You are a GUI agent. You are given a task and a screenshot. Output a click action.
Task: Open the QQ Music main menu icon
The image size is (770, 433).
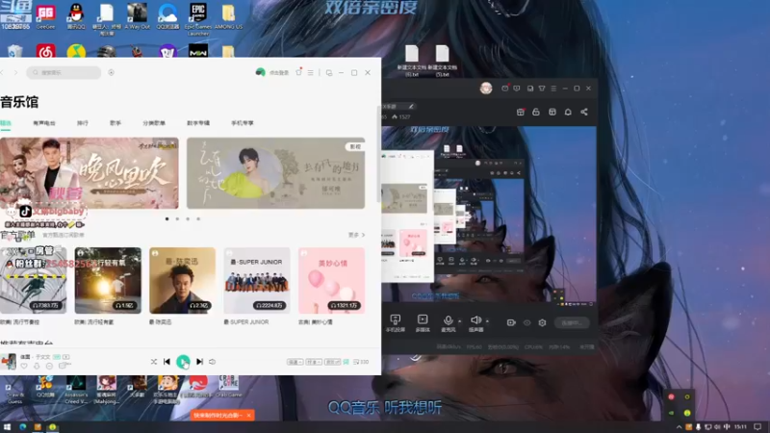pyautogui.click(x=310, y=73)
